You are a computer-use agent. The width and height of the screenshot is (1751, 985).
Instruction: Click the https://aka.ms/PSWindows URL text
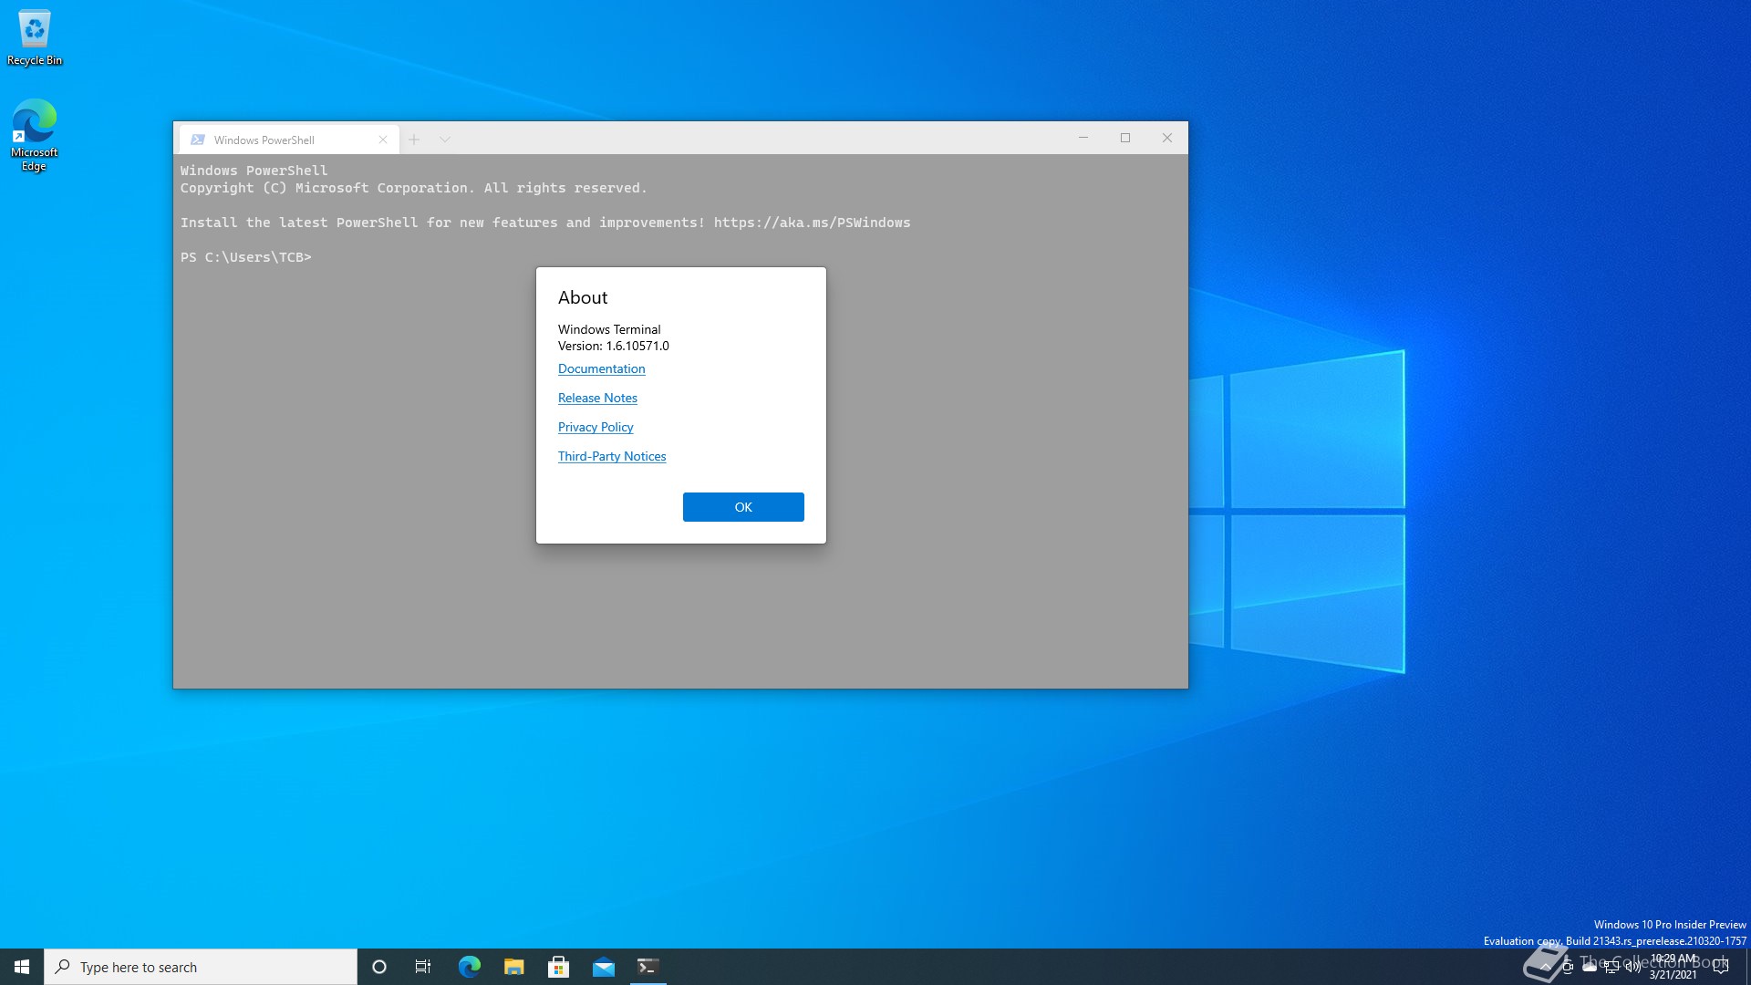(812, 223)
